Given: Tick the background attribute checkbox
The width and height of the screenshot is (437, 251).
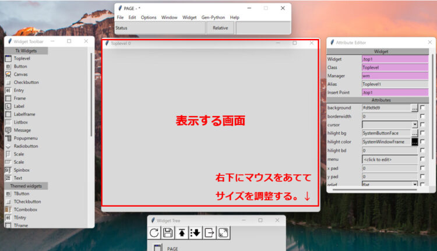Looking at the screenshot, I should (x=422, y=108).
